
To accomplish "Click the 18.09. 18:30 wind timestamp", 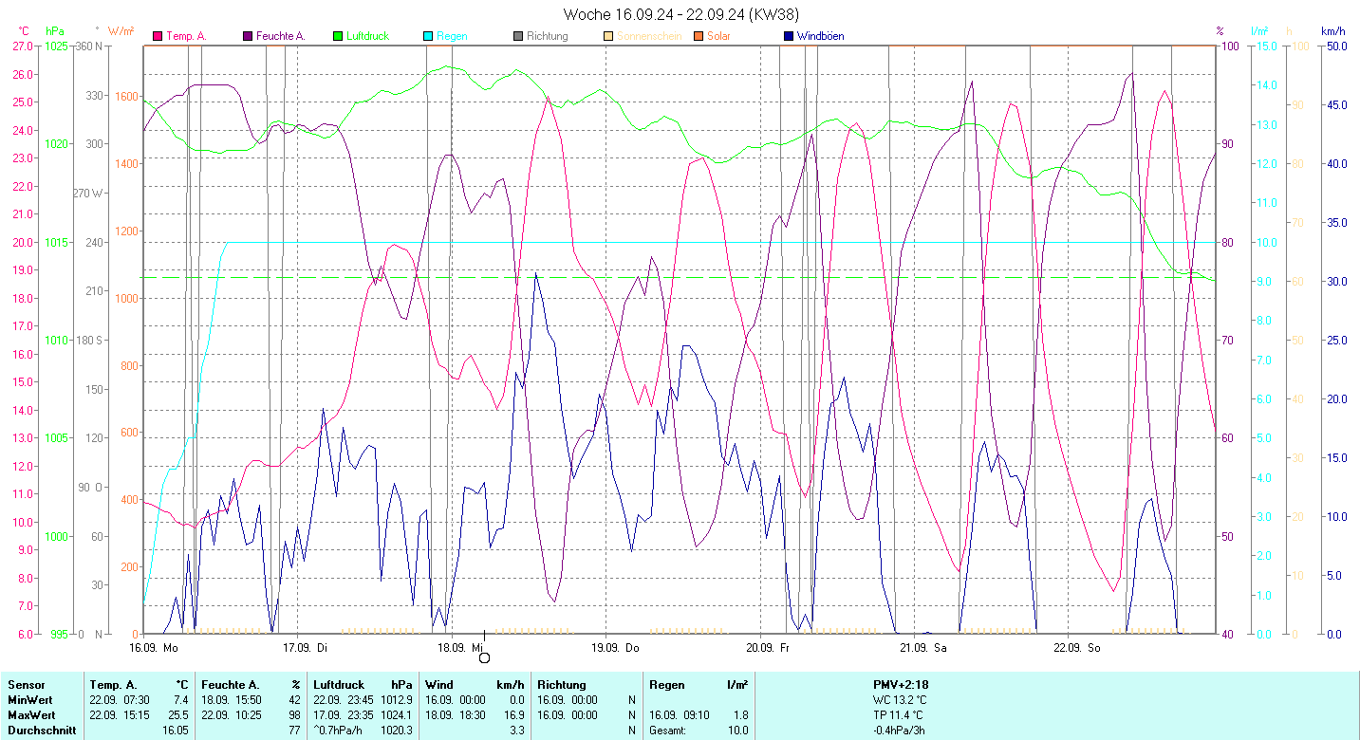I will [455, 714].
